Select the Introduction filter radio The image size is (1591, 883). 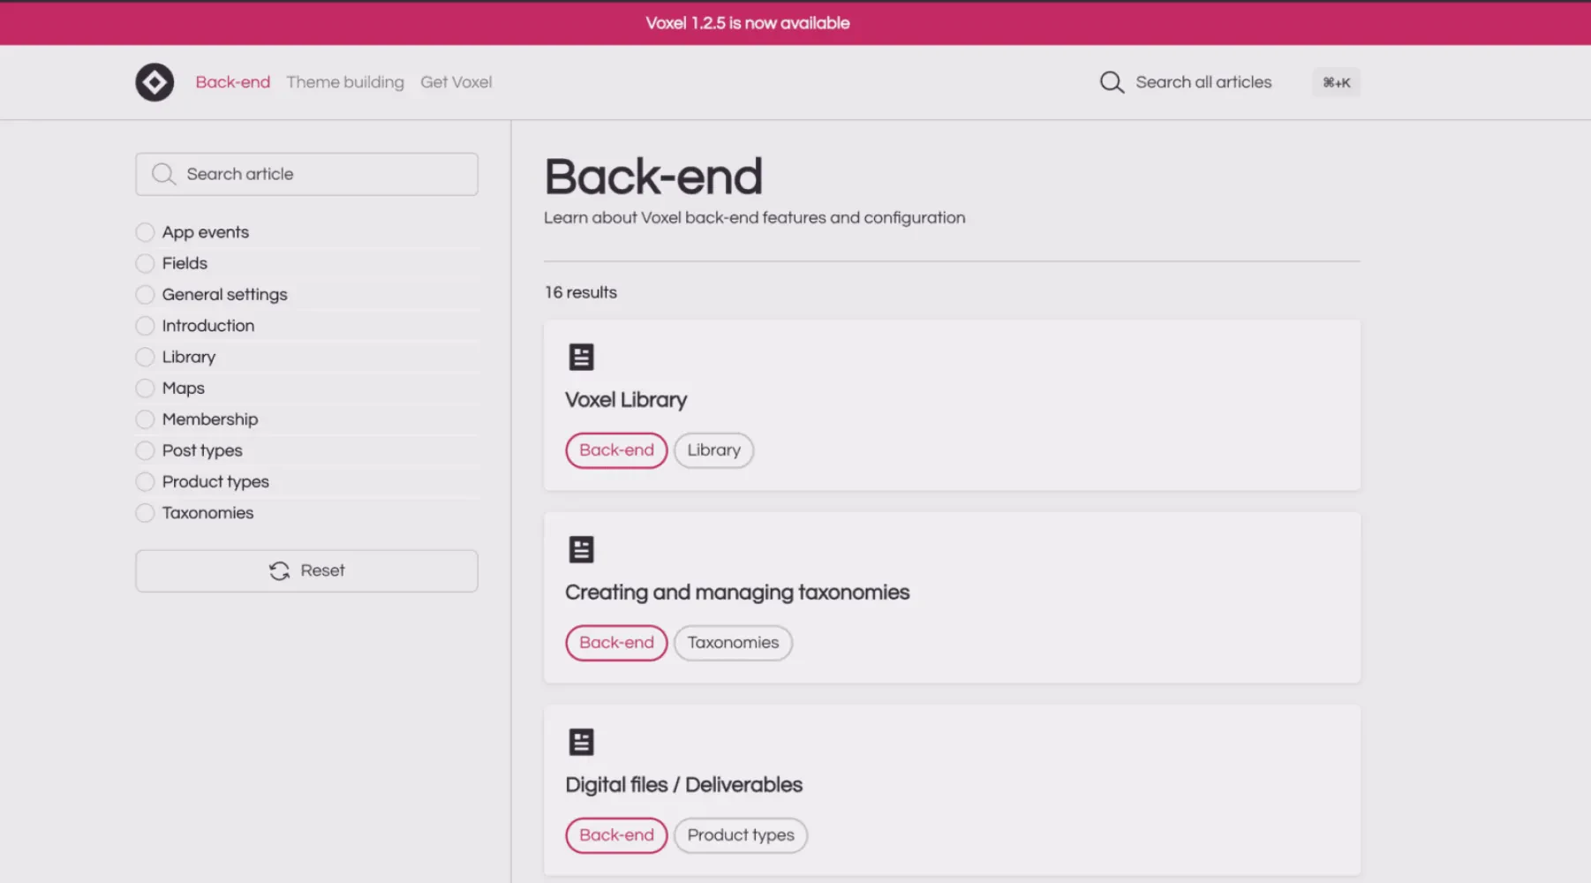tap(145, 326)
